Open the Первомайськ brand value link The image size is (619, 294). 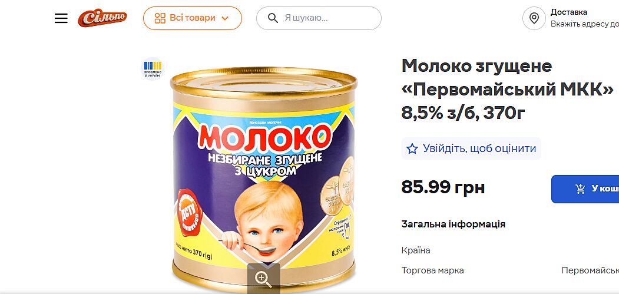(590, 270)
